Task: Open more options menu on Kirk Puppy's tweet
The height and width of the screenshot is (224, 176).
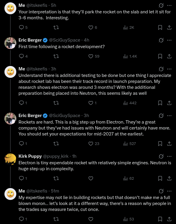Action: [x=169, y=156]
